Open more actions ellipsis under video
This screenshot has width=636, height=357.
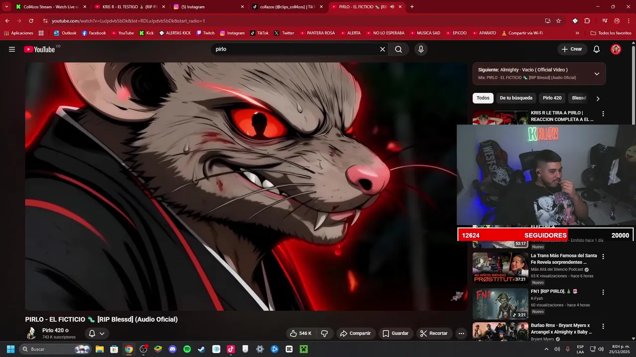[461, 333]
